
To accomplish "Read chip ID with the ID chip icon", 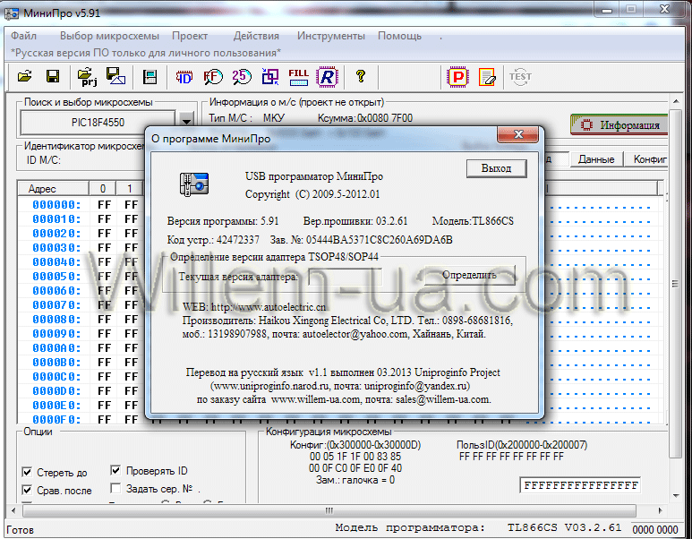I will (x=184, y=77).
